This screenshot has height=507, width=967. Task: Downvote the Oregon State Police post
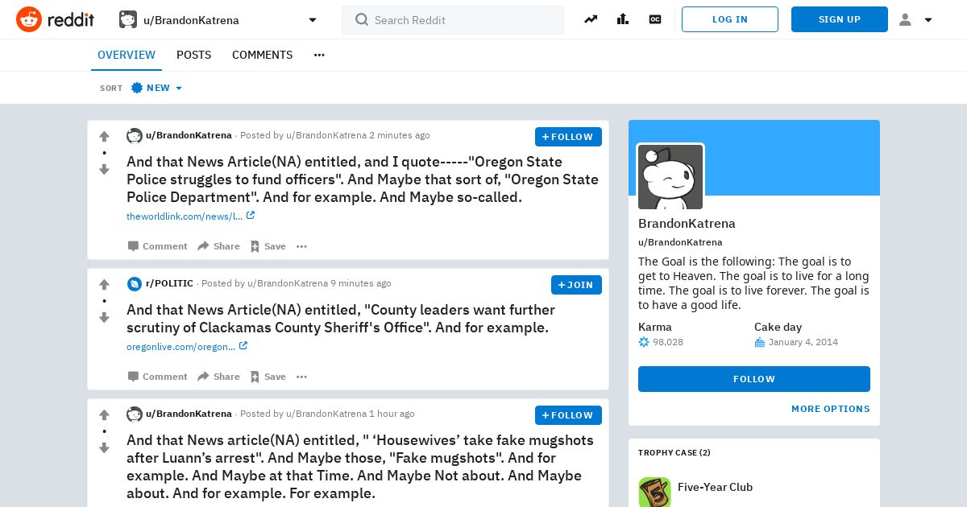point(104,170)
